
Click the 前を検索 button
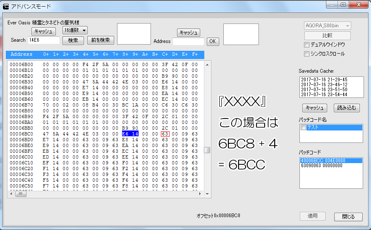101,40
